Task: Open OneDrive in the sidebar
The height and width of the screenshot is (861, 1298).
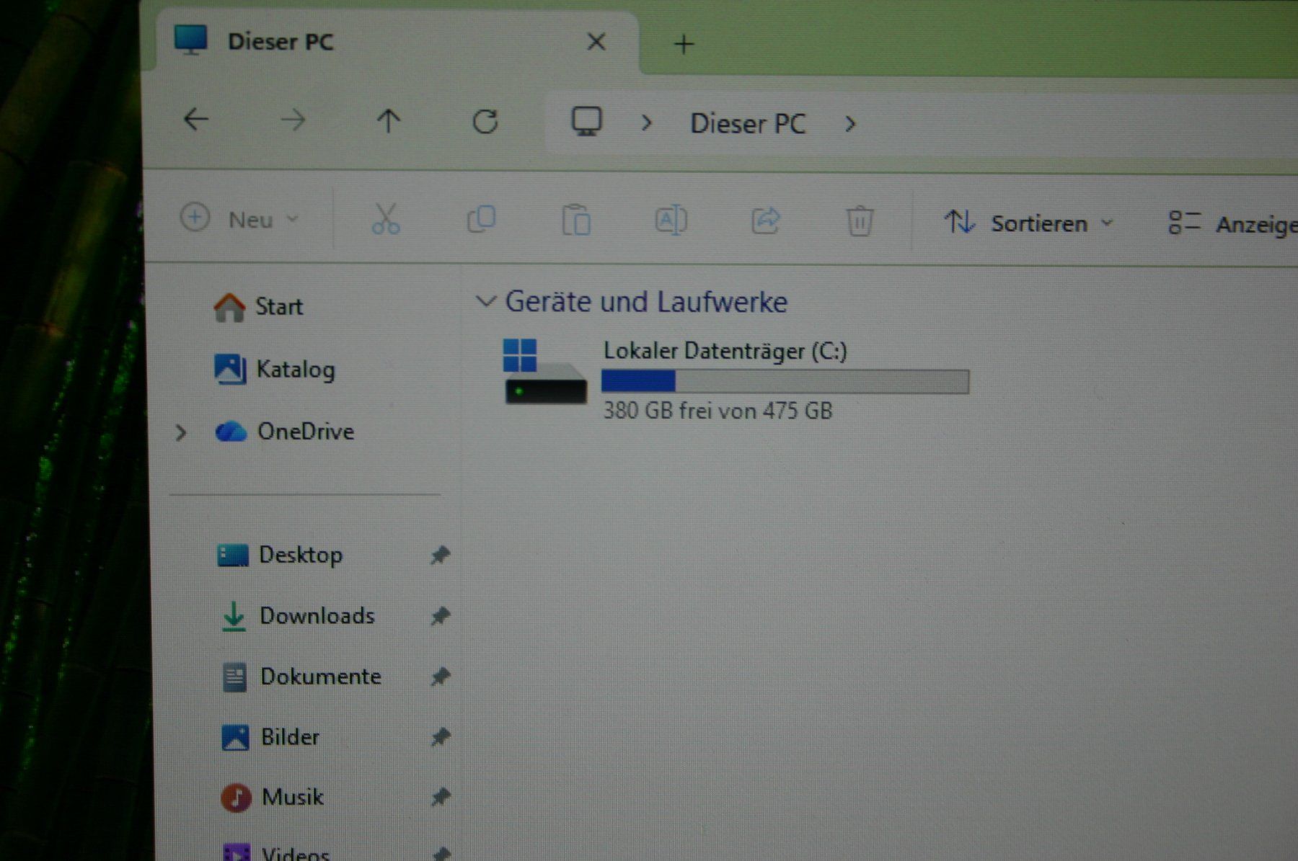Action: pyautogui.click(x=285, y=432)
